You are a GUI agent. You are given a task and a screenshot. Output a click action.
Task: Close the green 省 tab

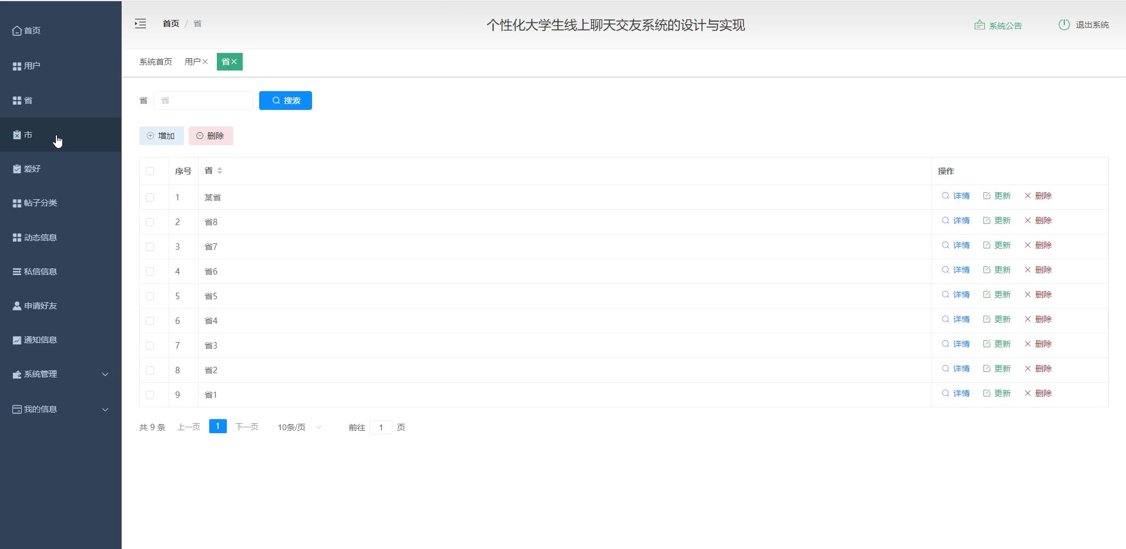234,62
